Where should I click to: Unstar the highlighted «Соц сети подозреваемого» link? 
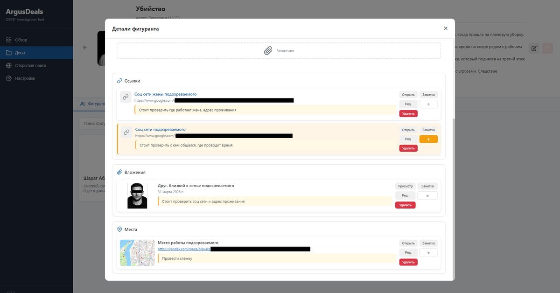428,139
